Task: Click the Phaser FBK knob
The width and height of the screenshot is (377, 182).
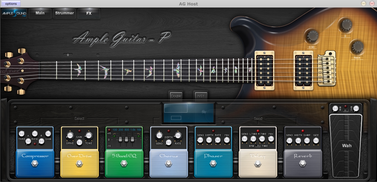Action: [227, 140]
